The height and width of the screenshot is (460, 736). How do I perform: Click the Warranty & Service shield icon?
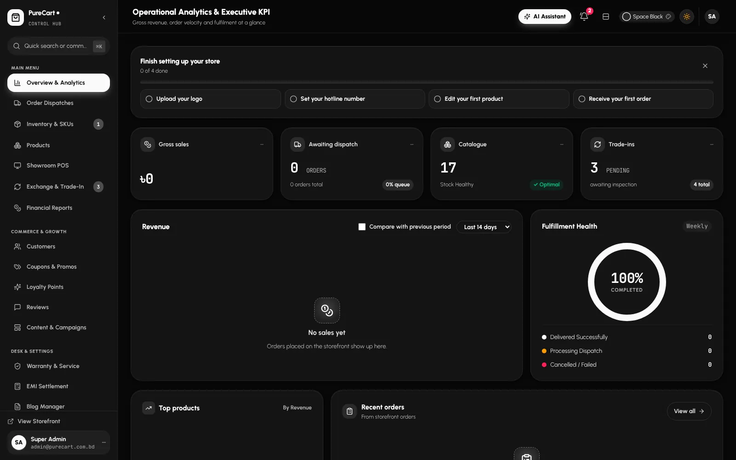17,366
